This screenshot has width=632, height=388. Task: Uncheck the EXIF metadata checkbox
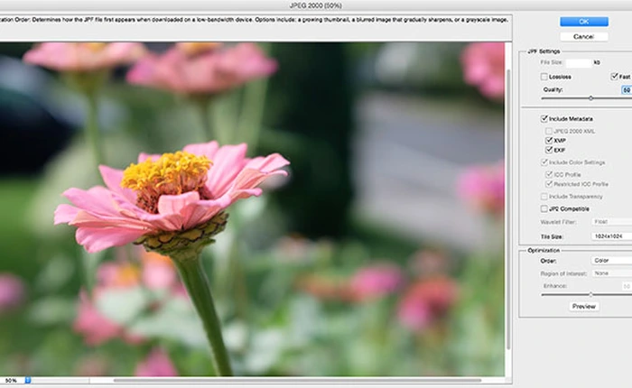pyautogui.click(x=549, y=150)
